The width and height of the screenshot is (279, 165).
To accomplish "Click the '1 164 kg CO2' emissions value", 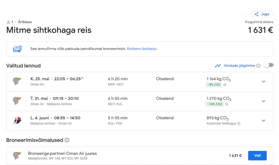I will (219, 79).
